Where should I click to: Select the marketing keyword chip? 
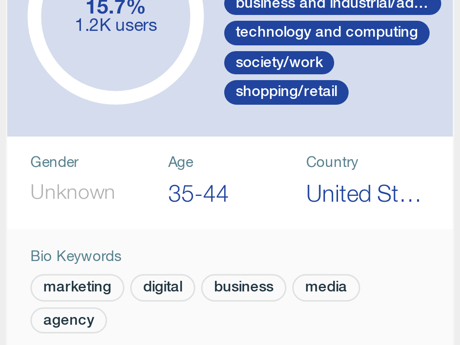tap(77, 288)
